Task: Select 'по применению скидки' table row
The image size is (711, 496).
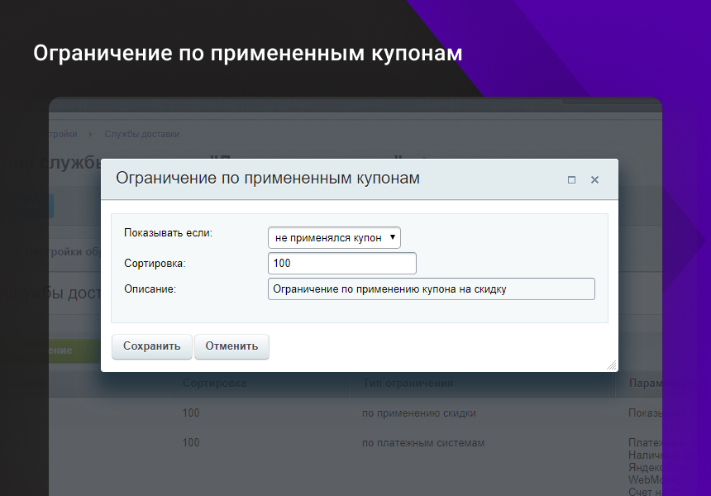Action: point(418,413)
